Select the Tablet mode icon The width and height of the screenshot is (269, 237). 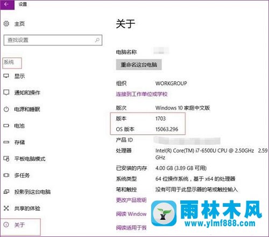point(6,159)
